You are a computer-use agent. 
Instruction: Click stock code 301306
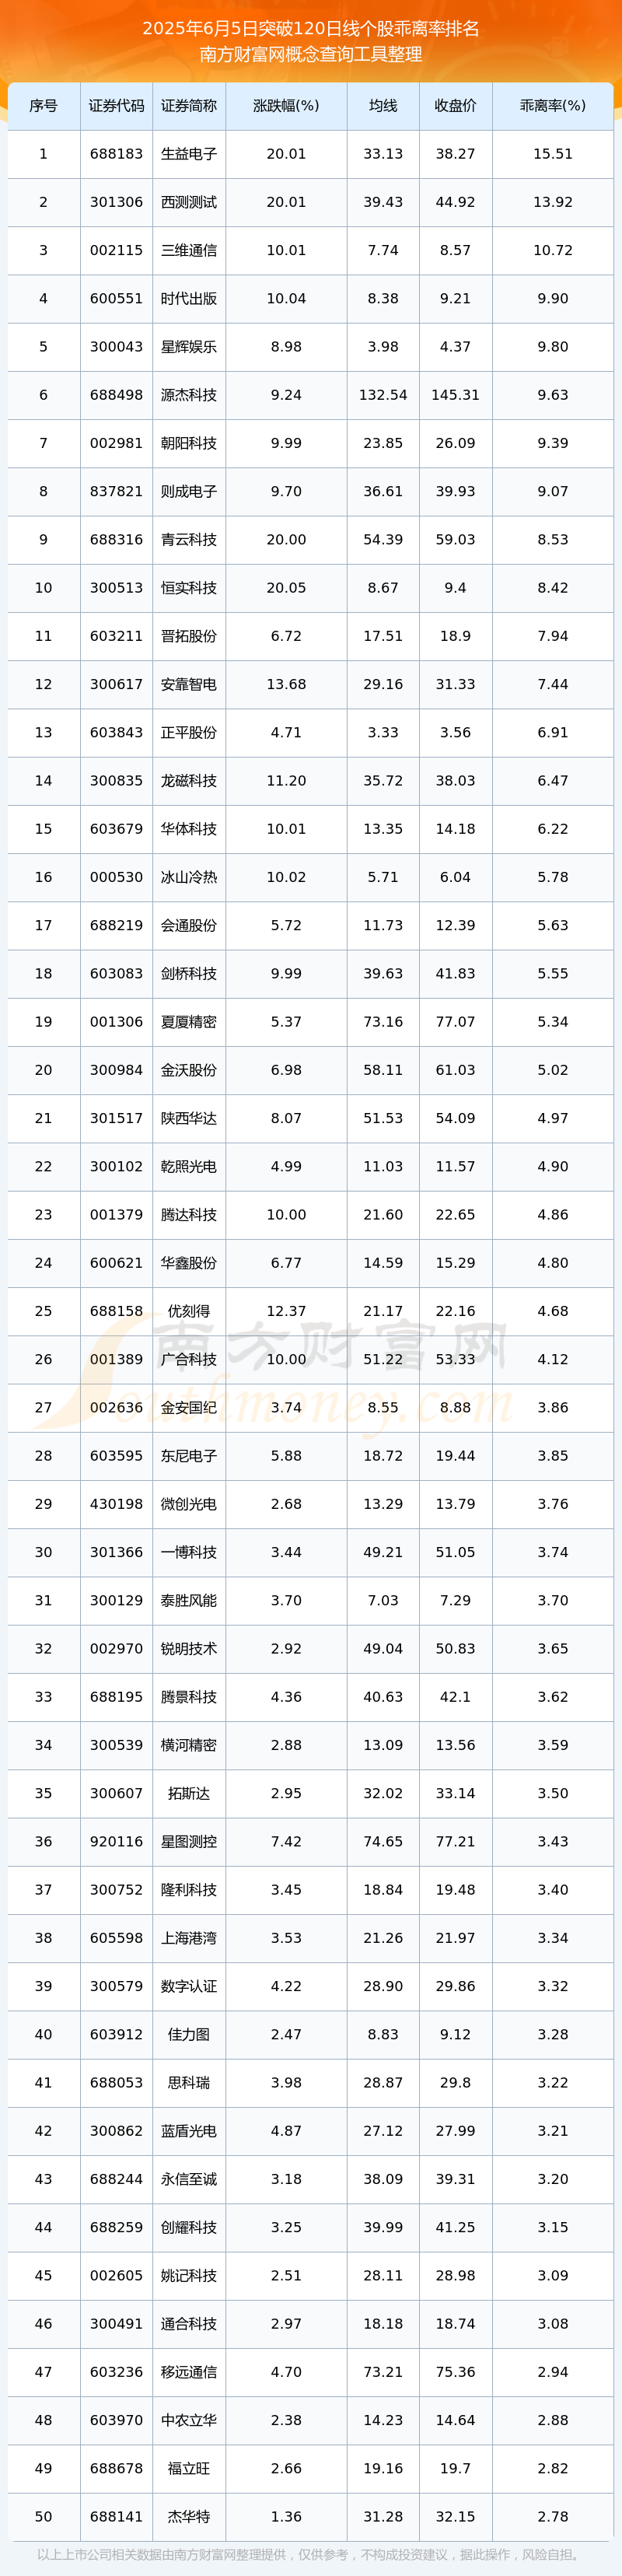(x=116, y=202)
